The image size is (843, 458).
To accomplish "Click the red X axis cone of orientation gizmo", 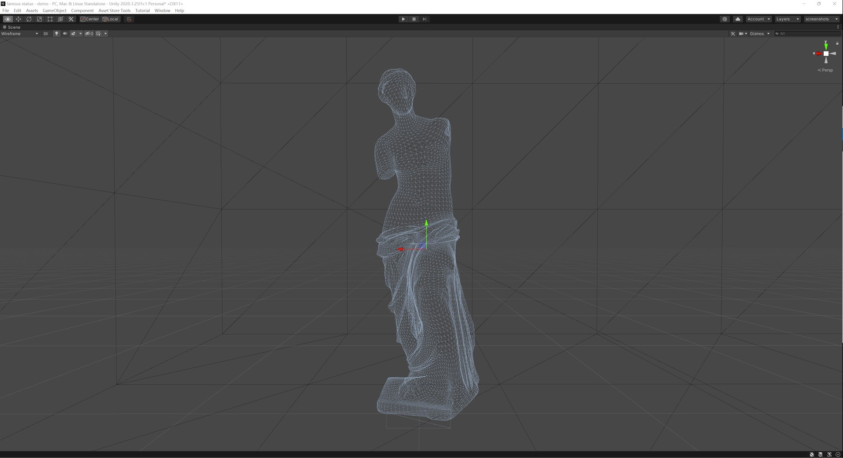I will point(819,54).
